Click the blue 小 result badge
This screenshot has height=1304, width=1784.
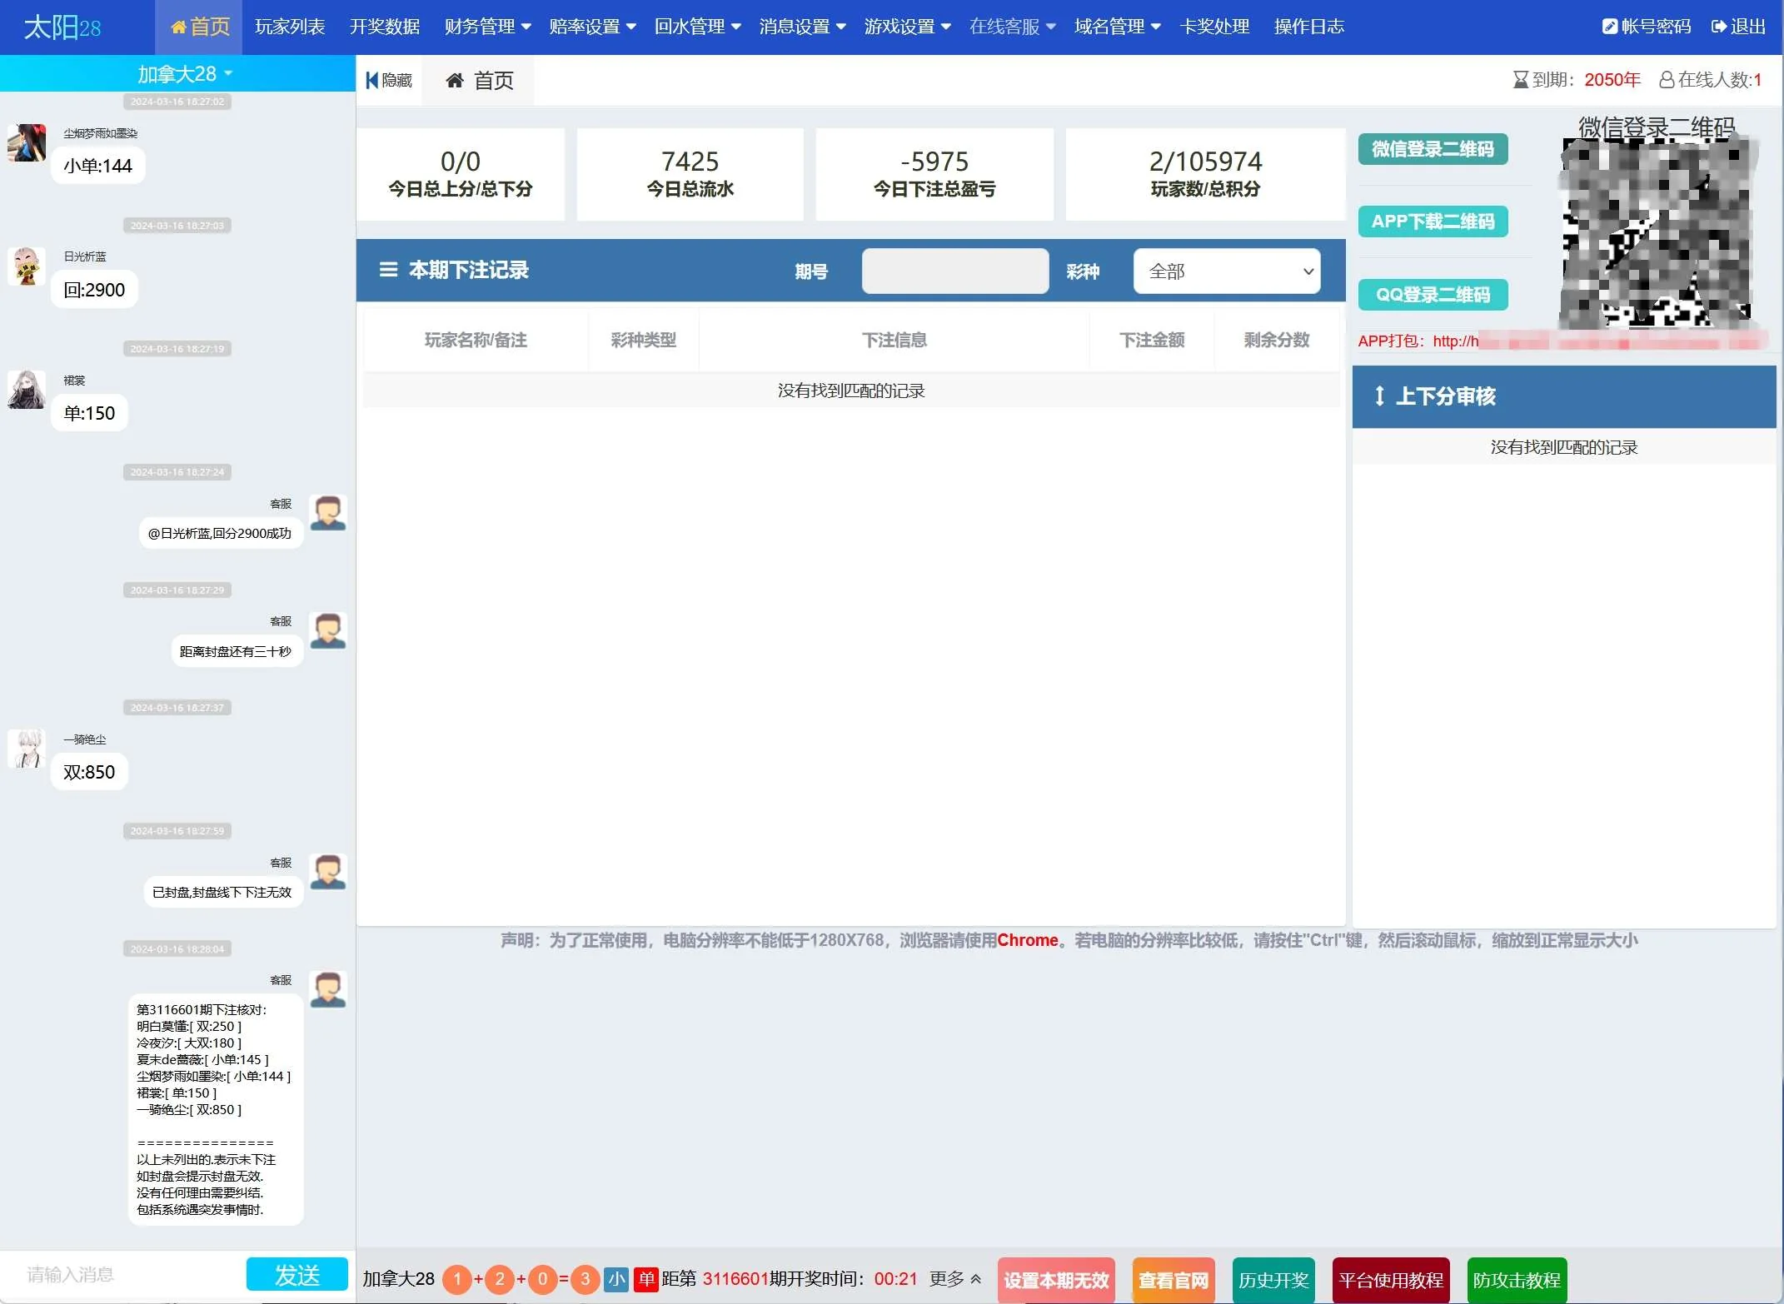coord(616,1279)
